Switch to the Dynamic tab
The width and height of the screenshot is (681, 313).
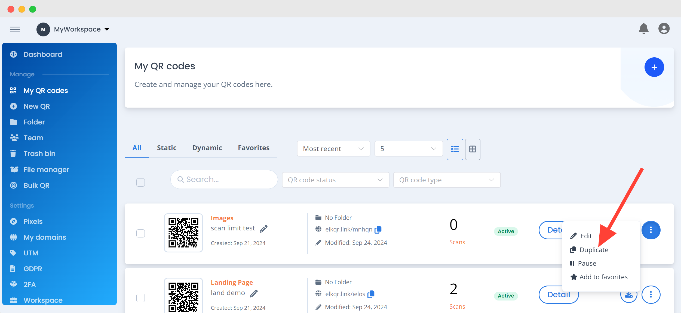[x=207, y=148]
